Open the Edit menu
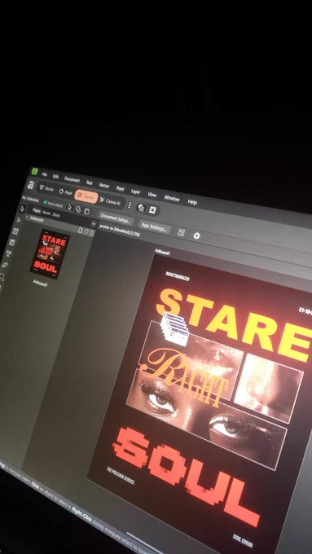 [55, 176]
